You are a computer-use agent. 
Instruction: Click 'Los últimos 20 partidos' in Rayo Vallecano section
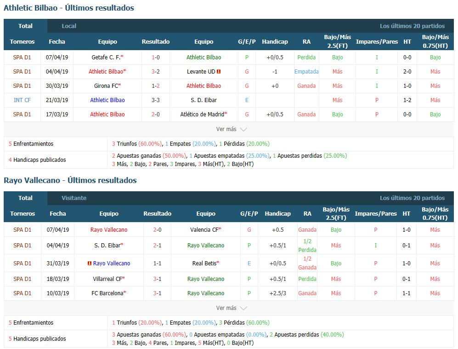click(x=412, y=198)
